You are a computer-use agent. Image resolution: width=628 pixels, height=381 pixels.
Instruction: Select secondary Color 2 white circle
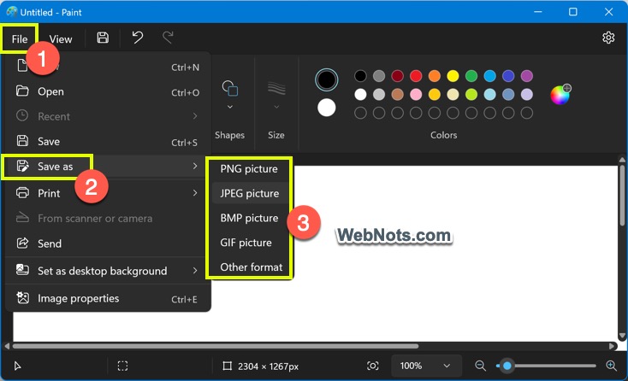(327, 108)
